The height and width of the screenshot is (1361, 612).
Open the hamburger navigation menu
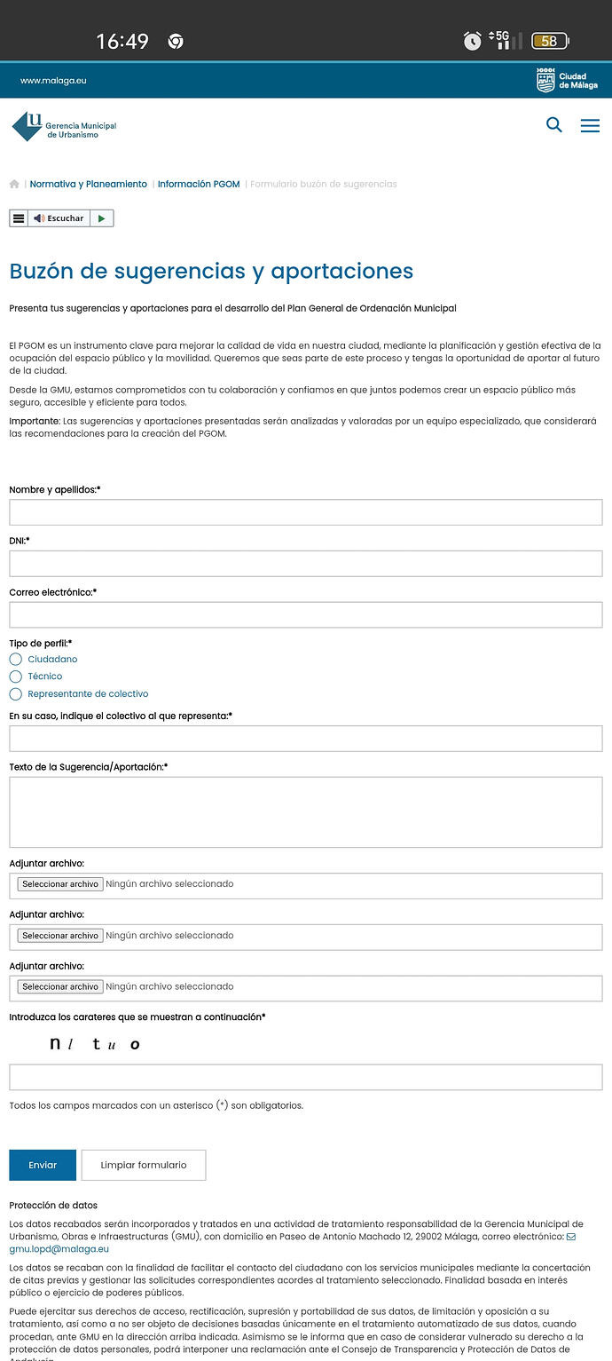pyautogui.click(x=590, y=125)
